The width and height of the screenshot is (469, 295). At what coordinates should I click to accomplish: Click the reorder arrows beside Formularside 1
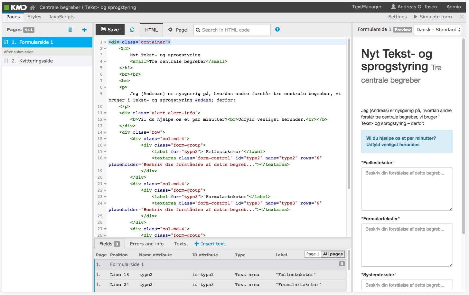6,42
